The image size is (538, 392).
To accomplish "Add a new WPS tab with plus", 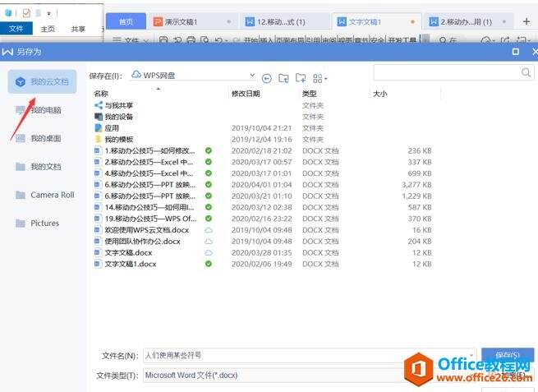I will 527,21.
